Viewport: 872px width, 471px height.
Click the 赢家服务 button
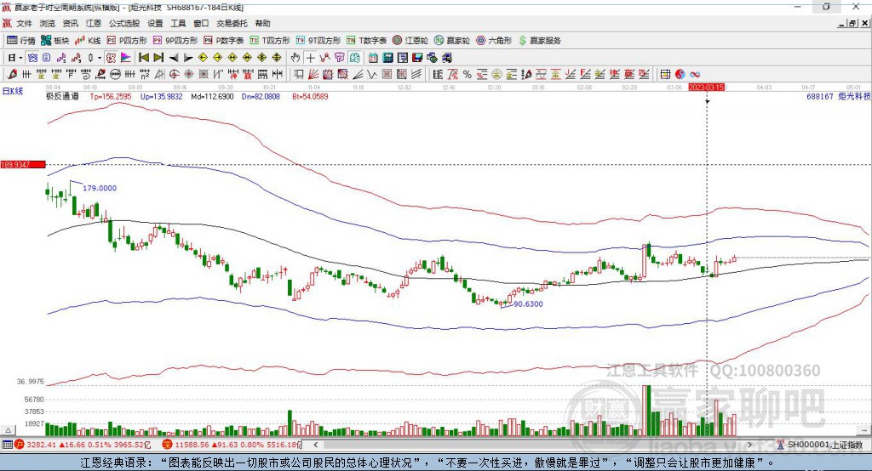pos(540,40)
